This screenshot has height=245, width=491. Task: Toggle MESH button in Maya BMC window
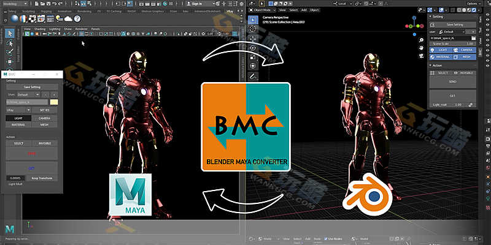pyautogui.click(x=44, y=124)
